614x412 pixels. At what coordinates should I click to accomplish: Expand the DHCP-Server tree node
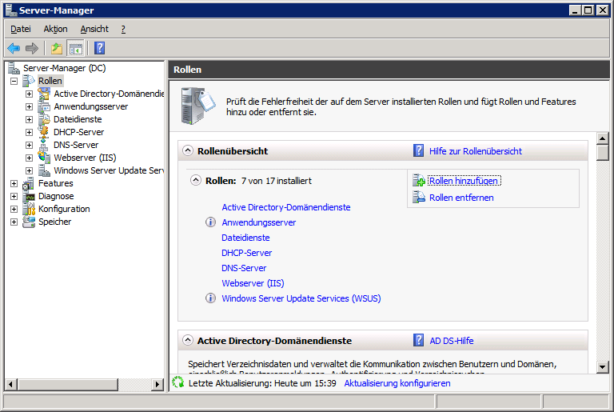(29, 133)
